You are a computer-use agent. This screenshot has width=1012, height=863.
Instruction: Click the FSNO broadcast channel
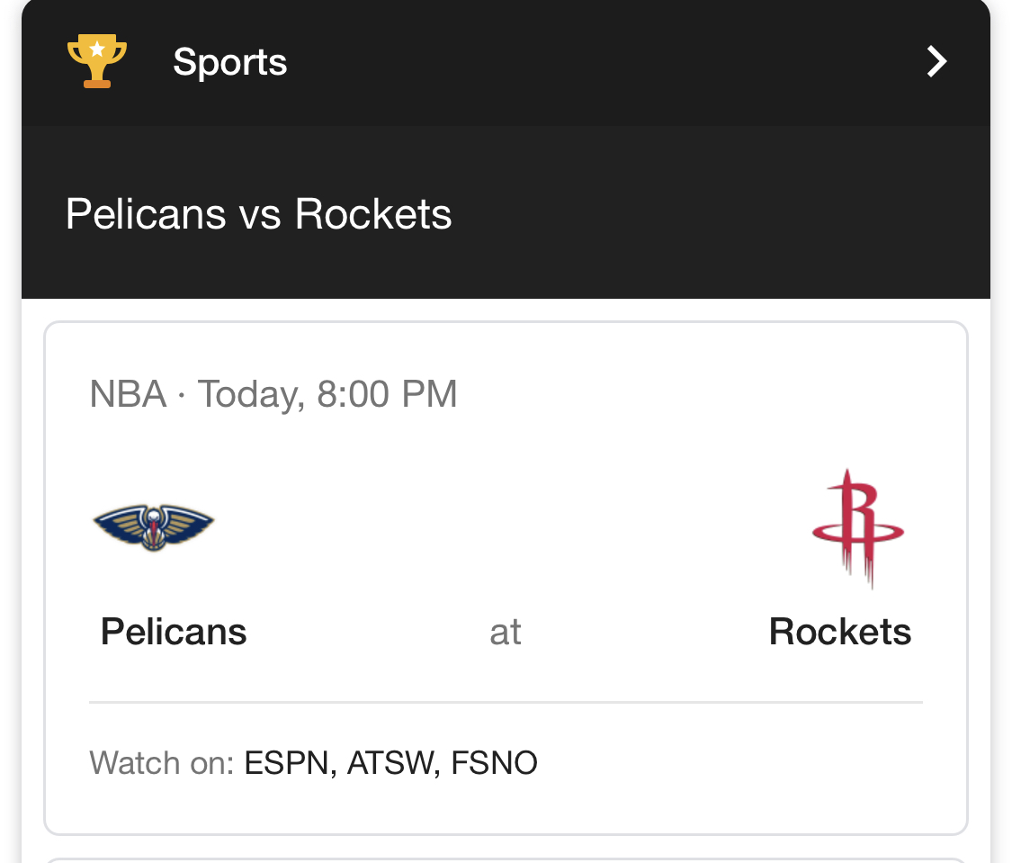[494, 763]
